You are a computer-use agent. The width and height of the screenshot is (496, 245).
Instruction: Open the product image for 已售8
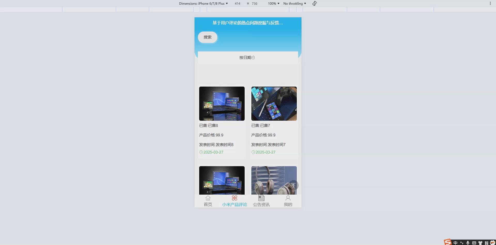(x=222, y=104)
